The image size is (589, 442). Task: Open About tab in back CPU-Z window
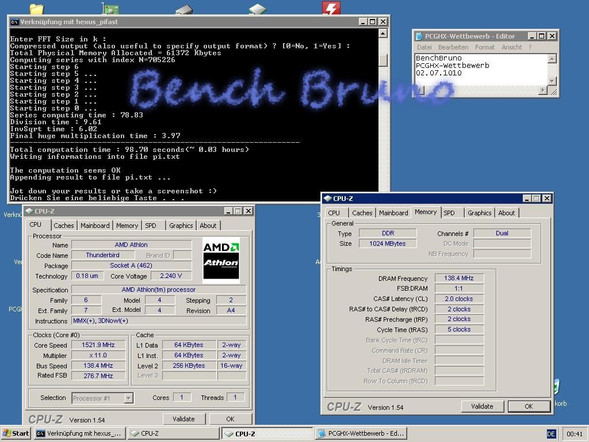(x=208, y=226)
